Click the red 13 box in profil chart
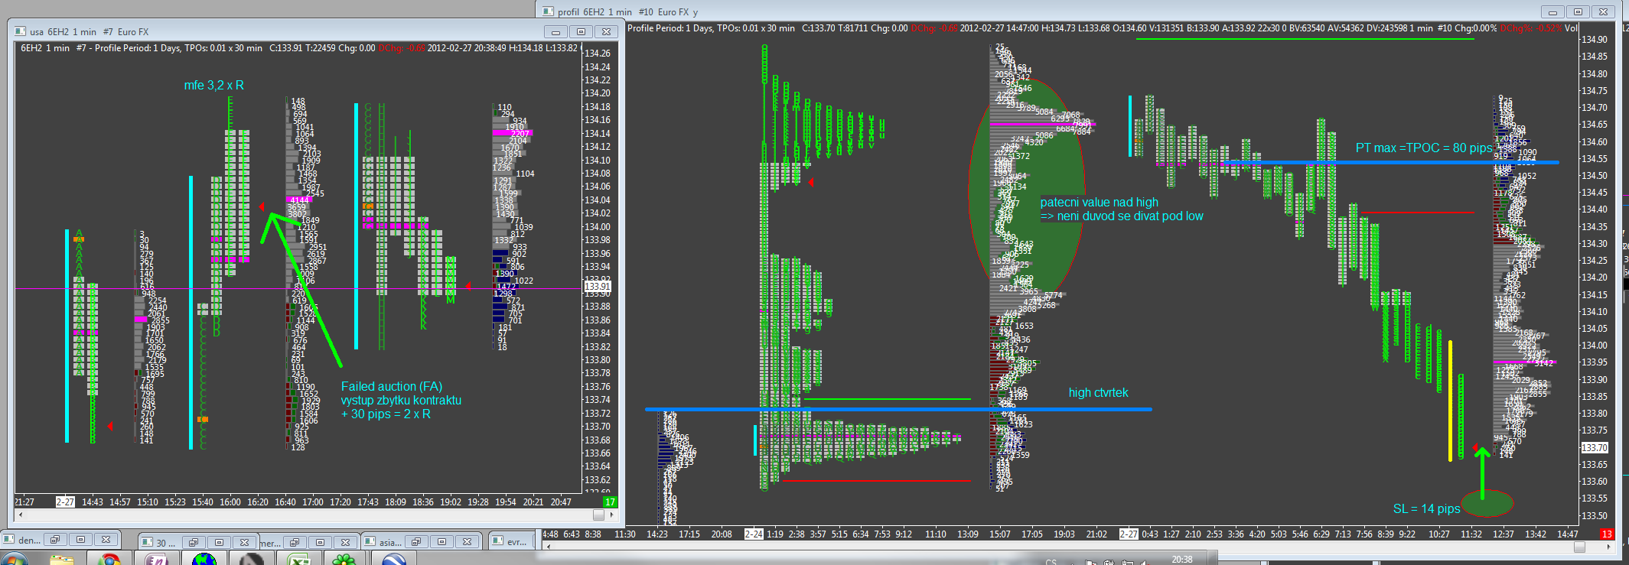Viewport: 1629px width, 565px height. (x=1607, y=534)
